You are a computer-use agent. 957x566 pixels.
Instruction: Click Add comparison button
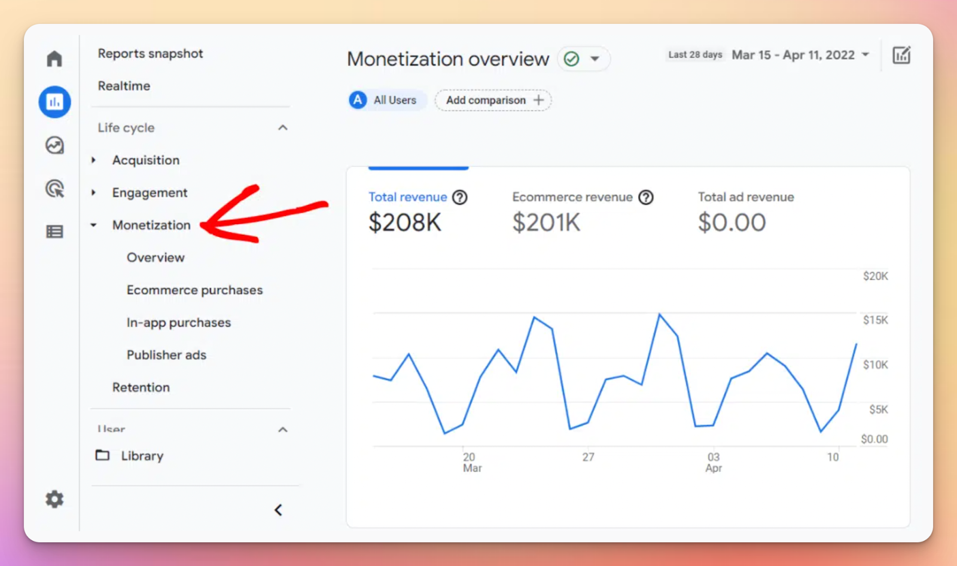click(493, 100)
